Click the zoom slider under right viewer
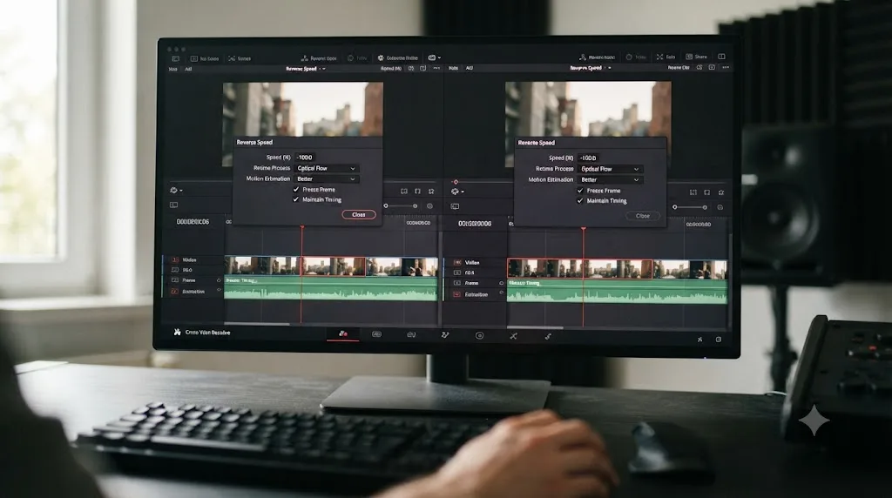Viewport: 892px width, 498px height. point(690,207)
